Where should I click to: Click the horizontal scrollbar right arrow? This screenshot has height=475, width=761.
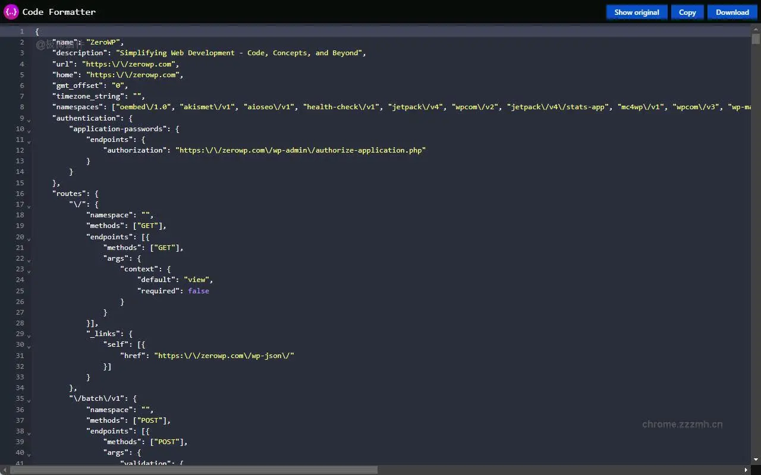[x=747, y=469]
